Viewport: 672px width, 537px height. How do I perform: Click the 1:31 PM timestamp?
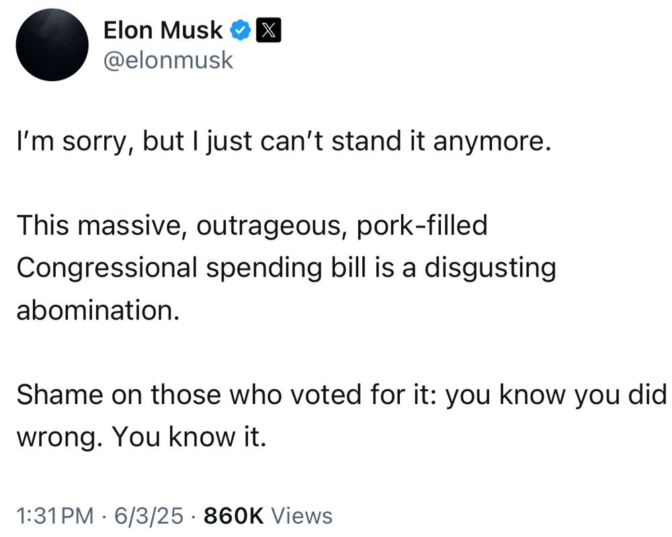(x=55, y=515)
